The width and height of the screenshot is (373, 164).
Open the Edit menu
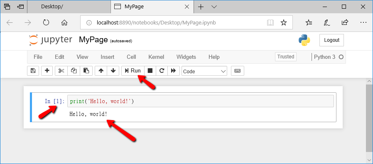click(x=59, y=57)
